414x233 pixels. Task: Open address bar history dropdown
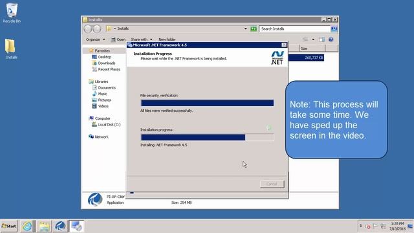(x=246, y=28)
